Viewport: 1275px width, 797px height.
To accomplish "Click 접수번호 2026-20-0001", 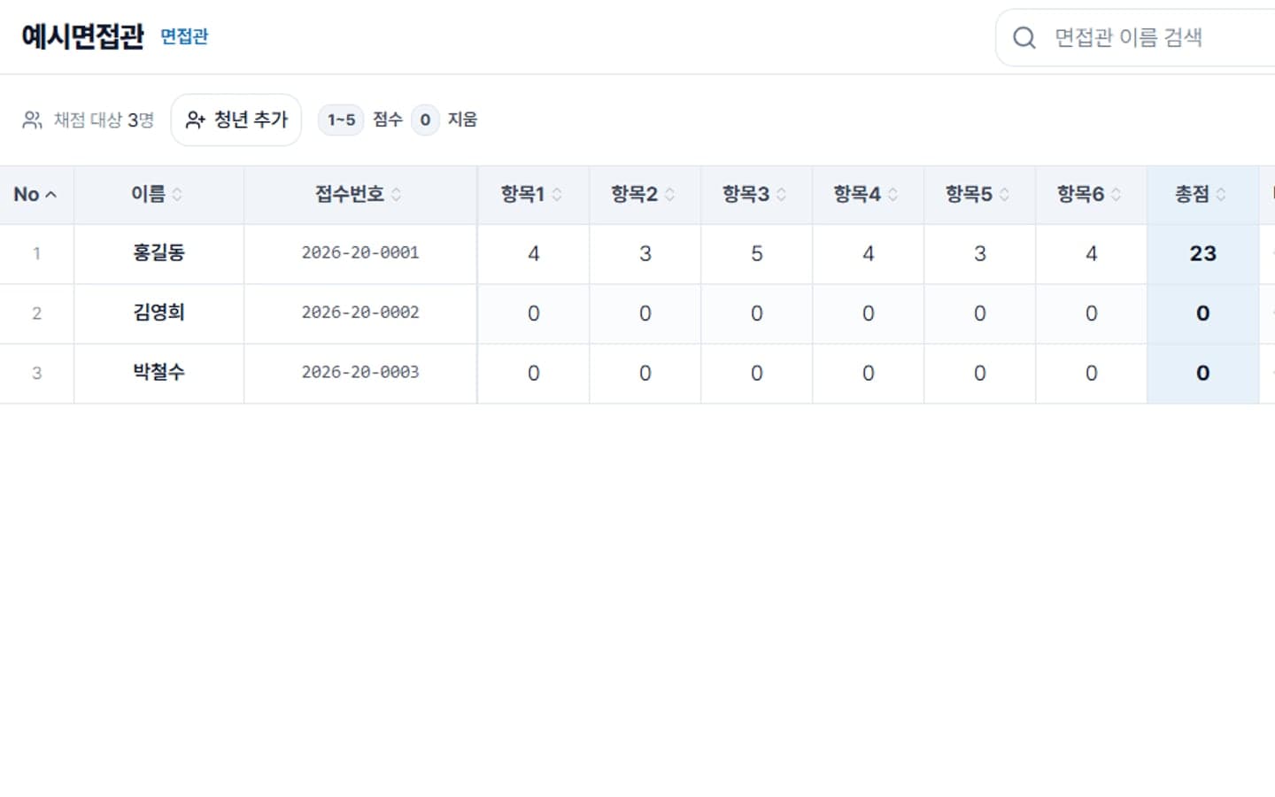I will point(360,253).
